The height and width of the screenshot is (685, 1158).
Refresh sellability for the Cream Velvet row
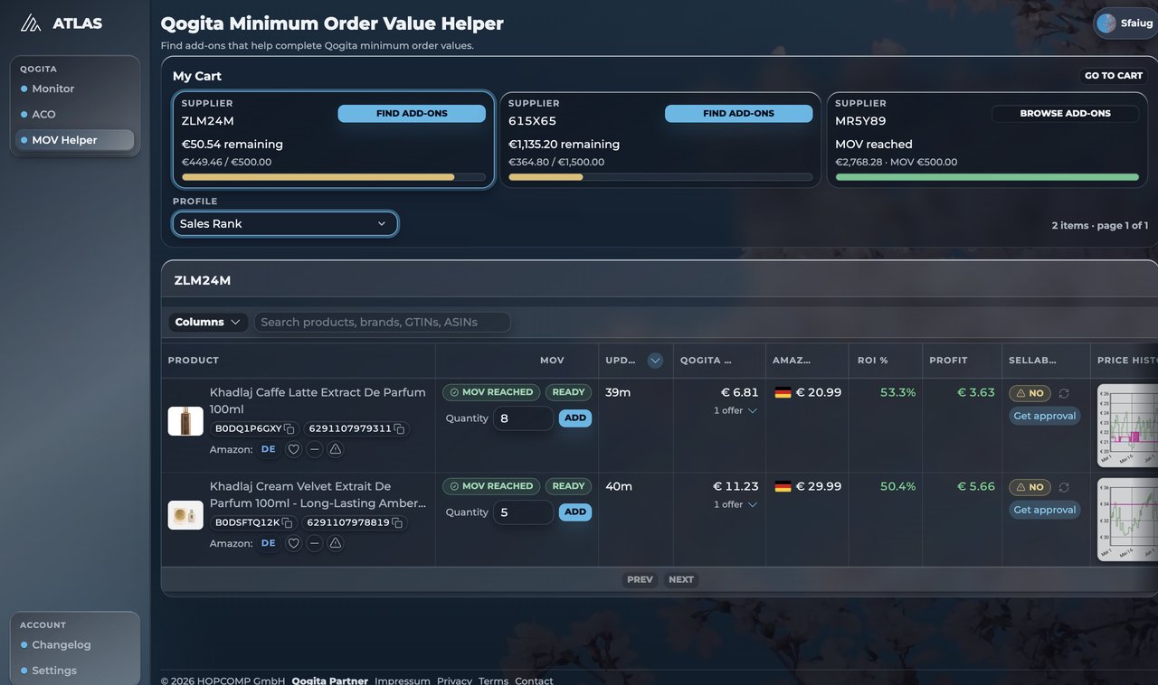(x=1064, y=487)
